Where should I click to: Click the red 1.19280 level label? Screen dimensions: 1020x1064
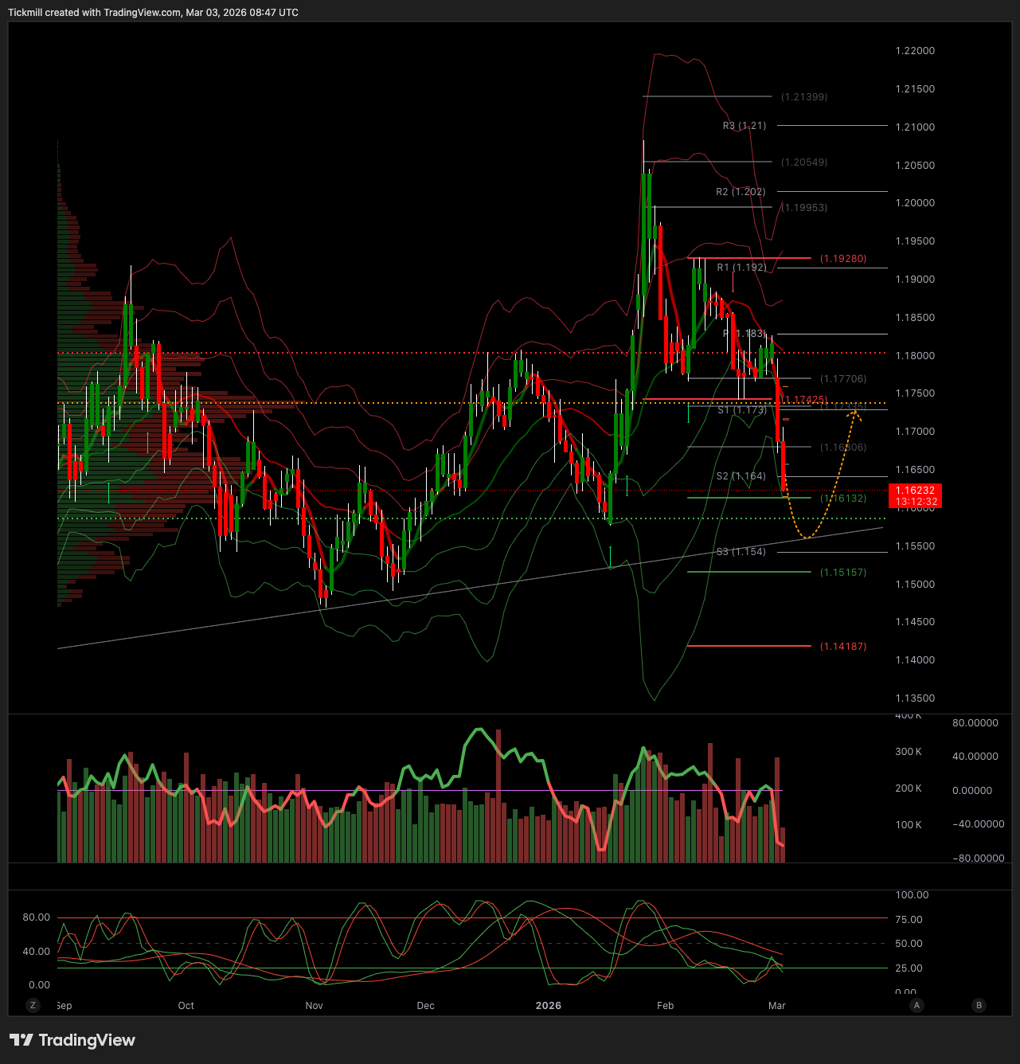click(x=843, y=259)
